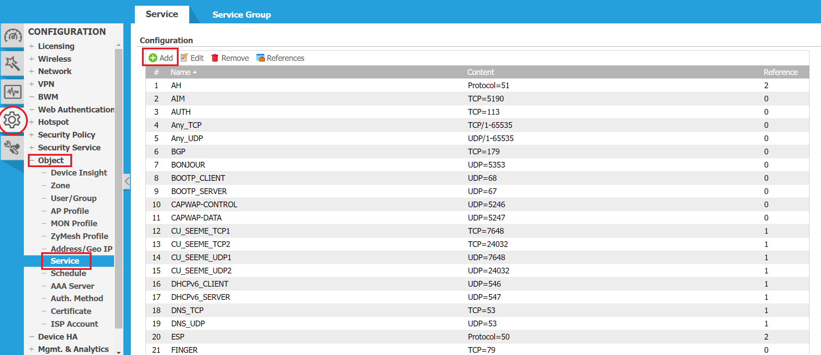Open Auth. Method under Object
This screenshot has height=355, width=821.
(x=77, y=298)
